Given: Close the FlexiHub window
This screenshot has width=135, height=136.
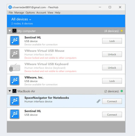Looking at the screenshot, I should point(120,7).
